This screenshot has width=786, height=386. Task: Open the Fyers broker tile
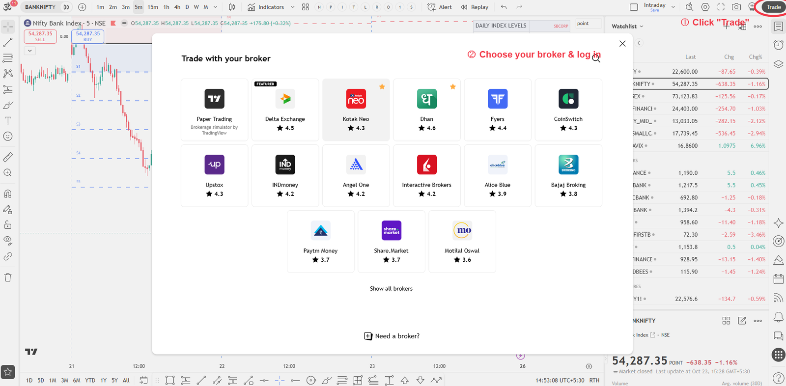(498, 110)
